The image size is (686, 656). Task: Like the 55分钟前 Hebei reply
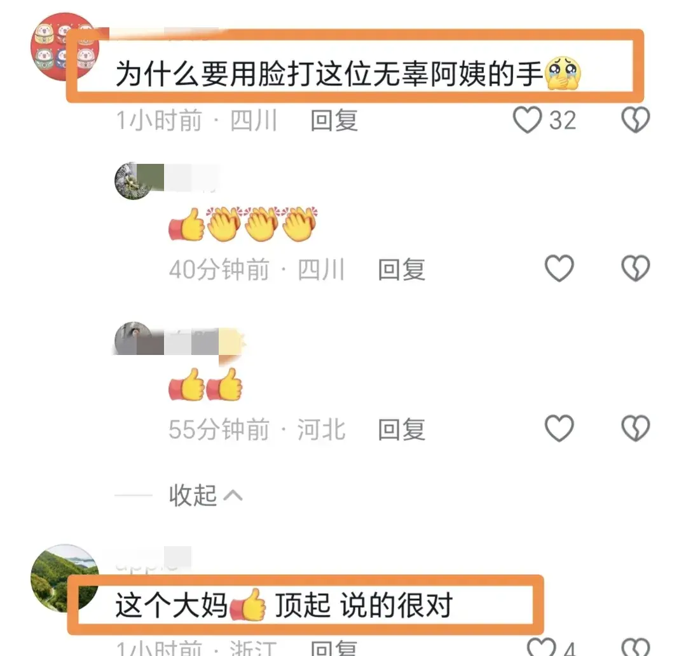pos(559,428)
